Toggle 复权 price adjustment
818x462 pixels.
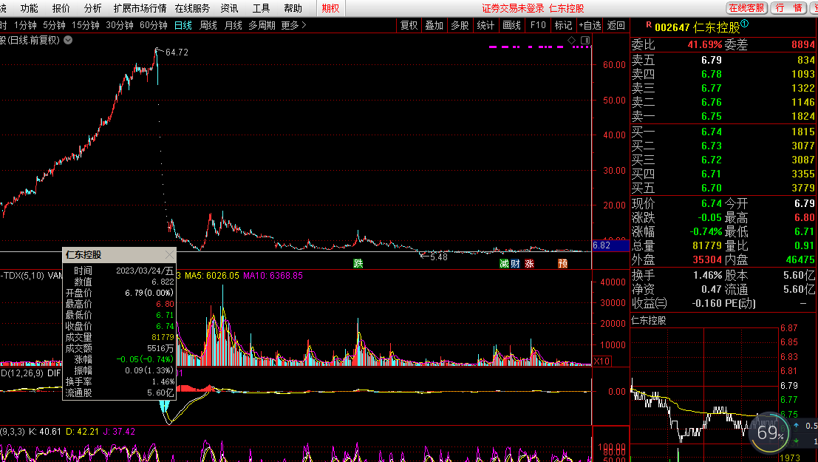(x=409, y=25)
